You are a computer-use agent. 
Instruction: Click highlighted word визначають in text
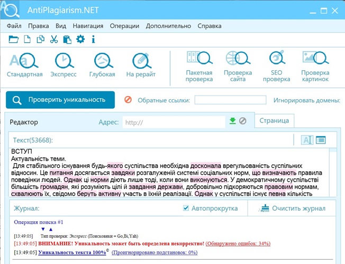[279, 173]
